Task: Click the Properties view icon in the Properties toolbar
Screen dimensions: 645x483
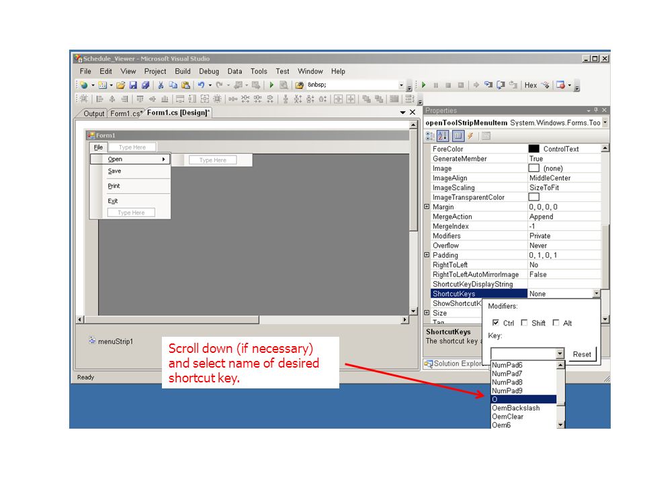Action: coord(458,136)
